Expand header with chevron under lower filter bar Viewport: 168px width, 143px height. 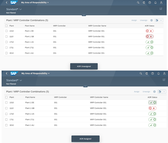(85, 86)
